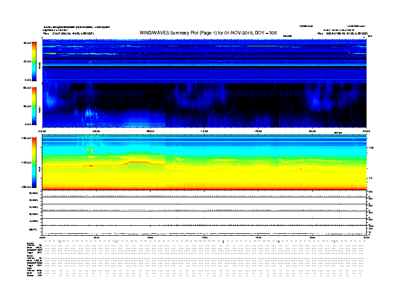Click the 20:00 time tick under RAD1
395x305 pixels.
pyautogui.click(x=312, y=131)
